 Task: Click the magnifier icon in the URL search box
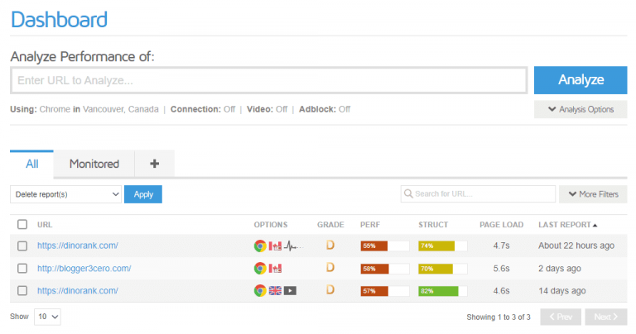408,194
